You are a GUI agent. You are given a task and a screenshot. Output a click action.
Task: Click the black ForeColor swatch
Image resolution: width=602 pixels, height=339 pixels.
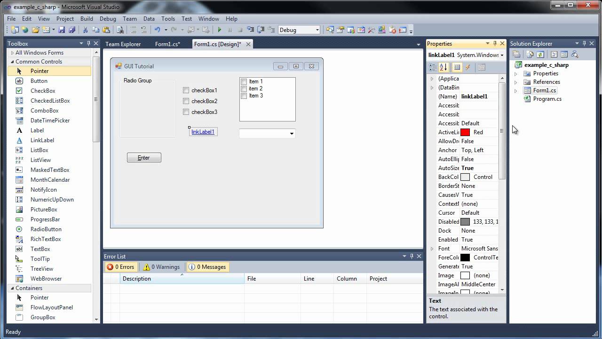[x=465, y=258]
